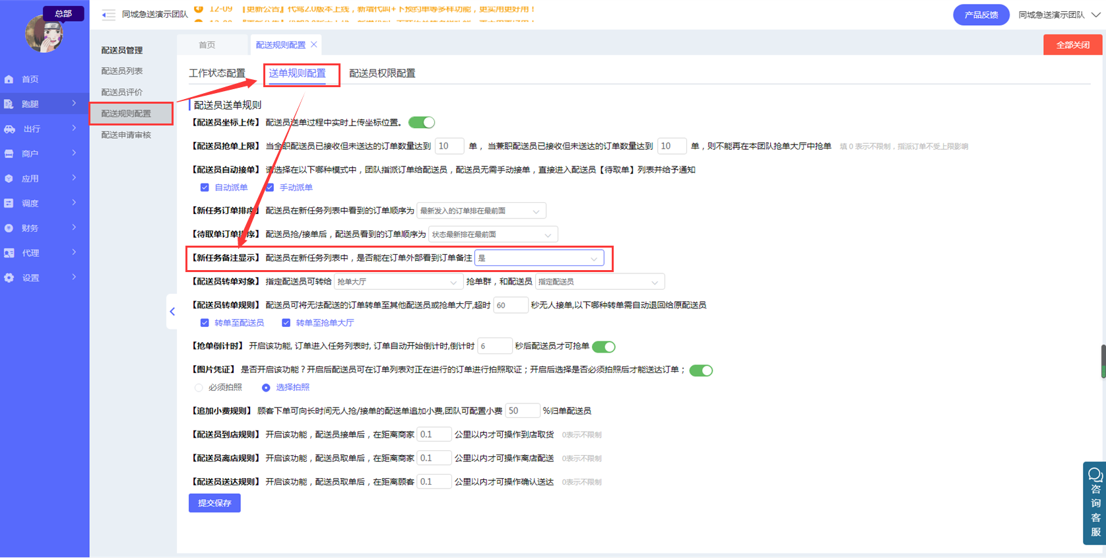Toggle the 图片凭证 switch

click(701, 370)
